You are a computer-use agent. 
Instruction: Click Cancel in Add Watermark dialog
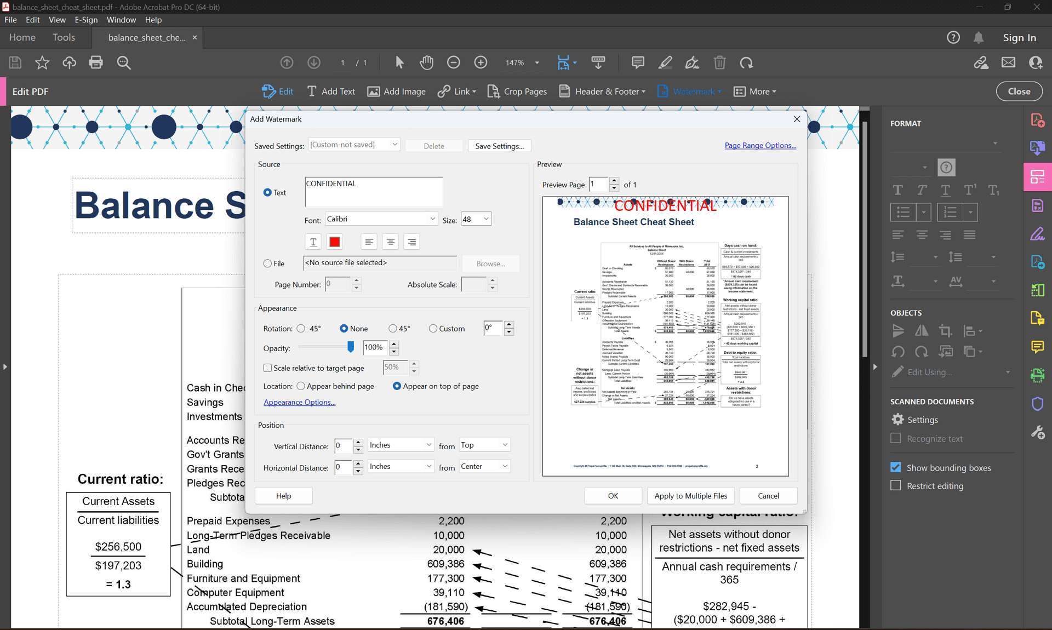coord(768,496)
